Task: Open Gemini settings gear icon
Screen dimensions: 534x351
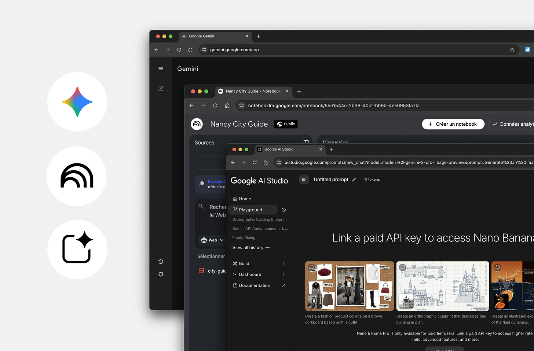Action: pos(161,274)
